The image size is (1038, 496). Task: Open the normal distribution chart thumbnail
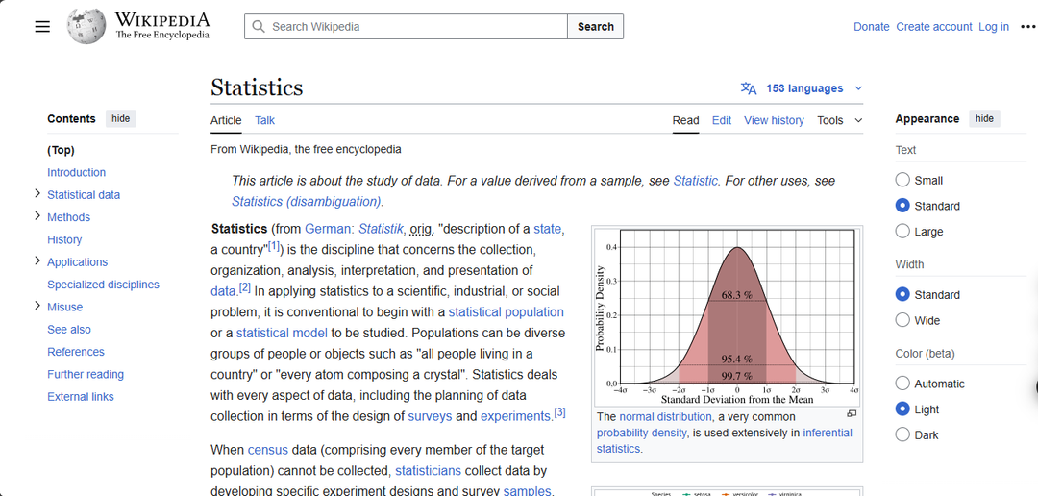(x=727, y=317)
